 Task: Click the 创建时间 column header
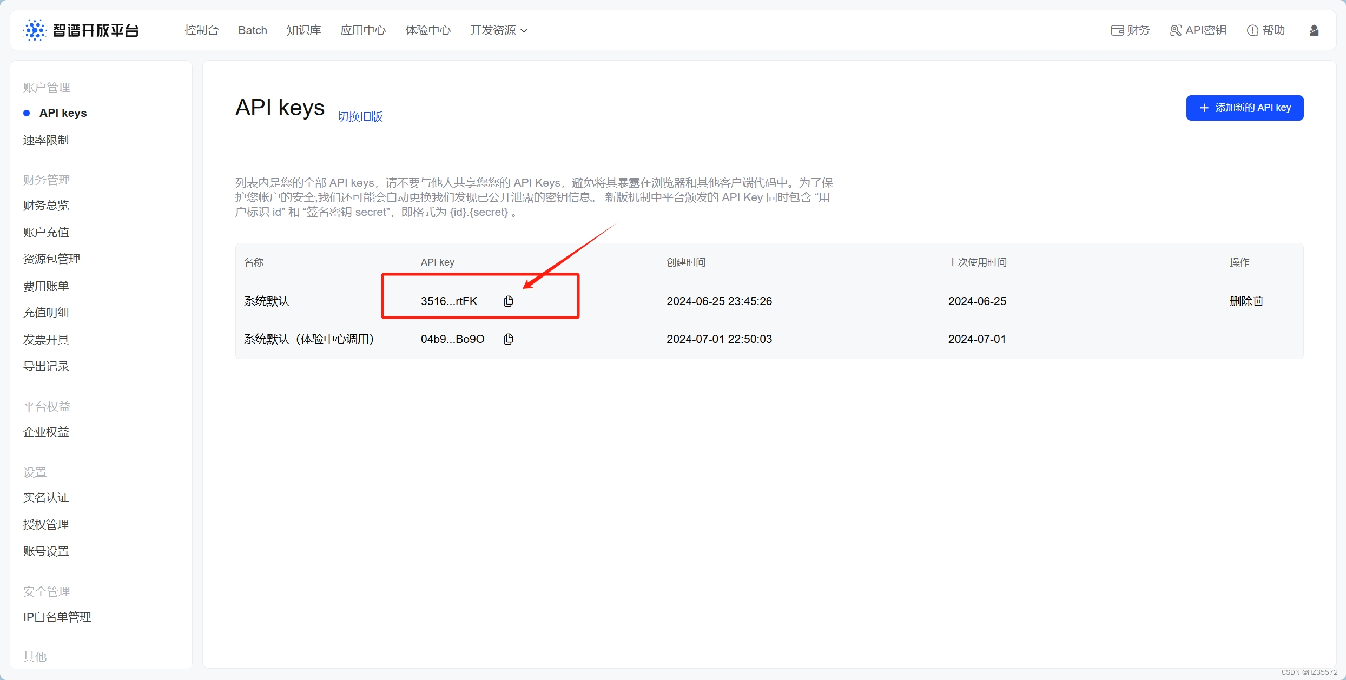(686, 262)
